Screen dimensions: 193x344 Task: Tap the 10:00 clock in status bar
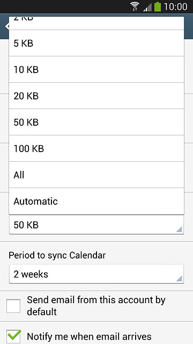[175, 7]
